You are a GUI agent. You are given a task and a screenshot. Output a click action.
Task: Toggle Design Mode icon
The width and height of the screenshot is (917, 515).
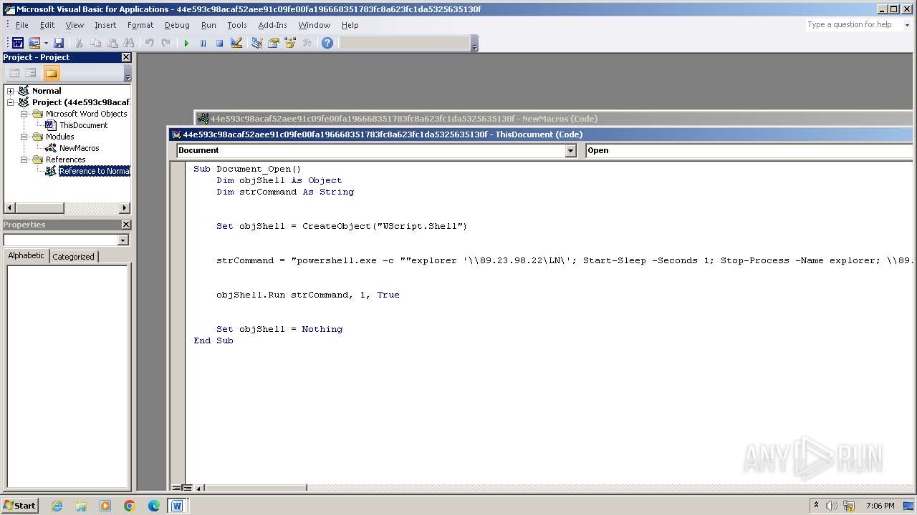pos(236,43)
